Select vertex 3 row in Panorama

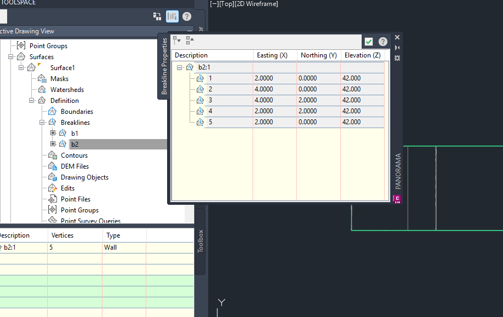pyautogui.click(x=294, y=100)
